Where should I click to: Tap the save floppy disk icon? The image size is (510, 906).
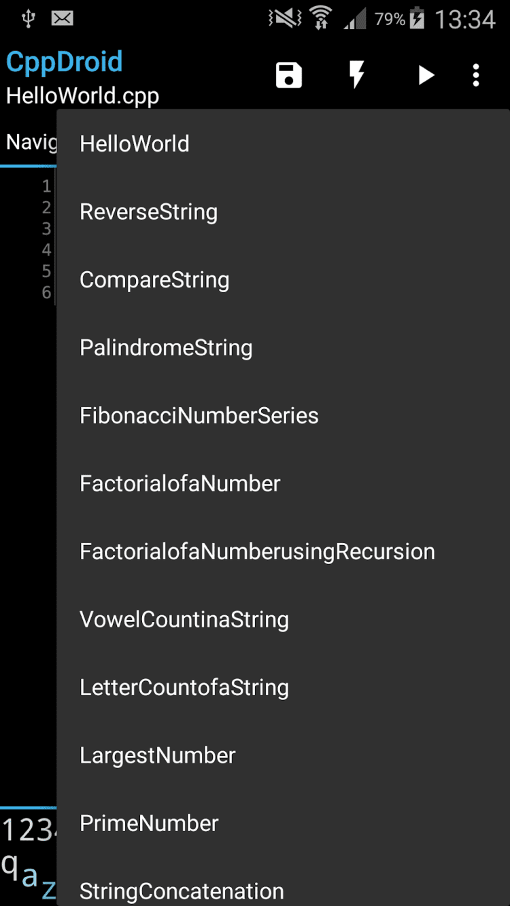click(x=289, y=75)
